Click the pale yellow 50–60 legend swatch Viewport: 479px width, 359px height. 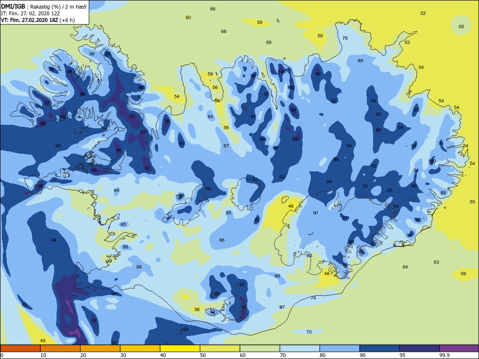pyautogui.click(x=220, y=348)
